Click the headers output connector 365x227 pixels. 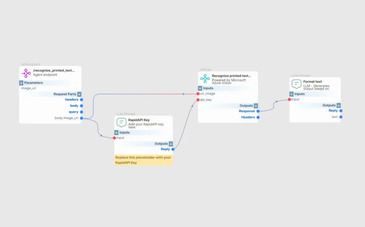81,100
